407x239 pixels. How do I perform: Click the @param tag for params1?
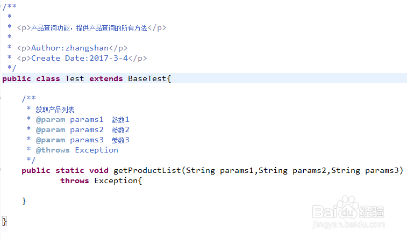(51, 119)
